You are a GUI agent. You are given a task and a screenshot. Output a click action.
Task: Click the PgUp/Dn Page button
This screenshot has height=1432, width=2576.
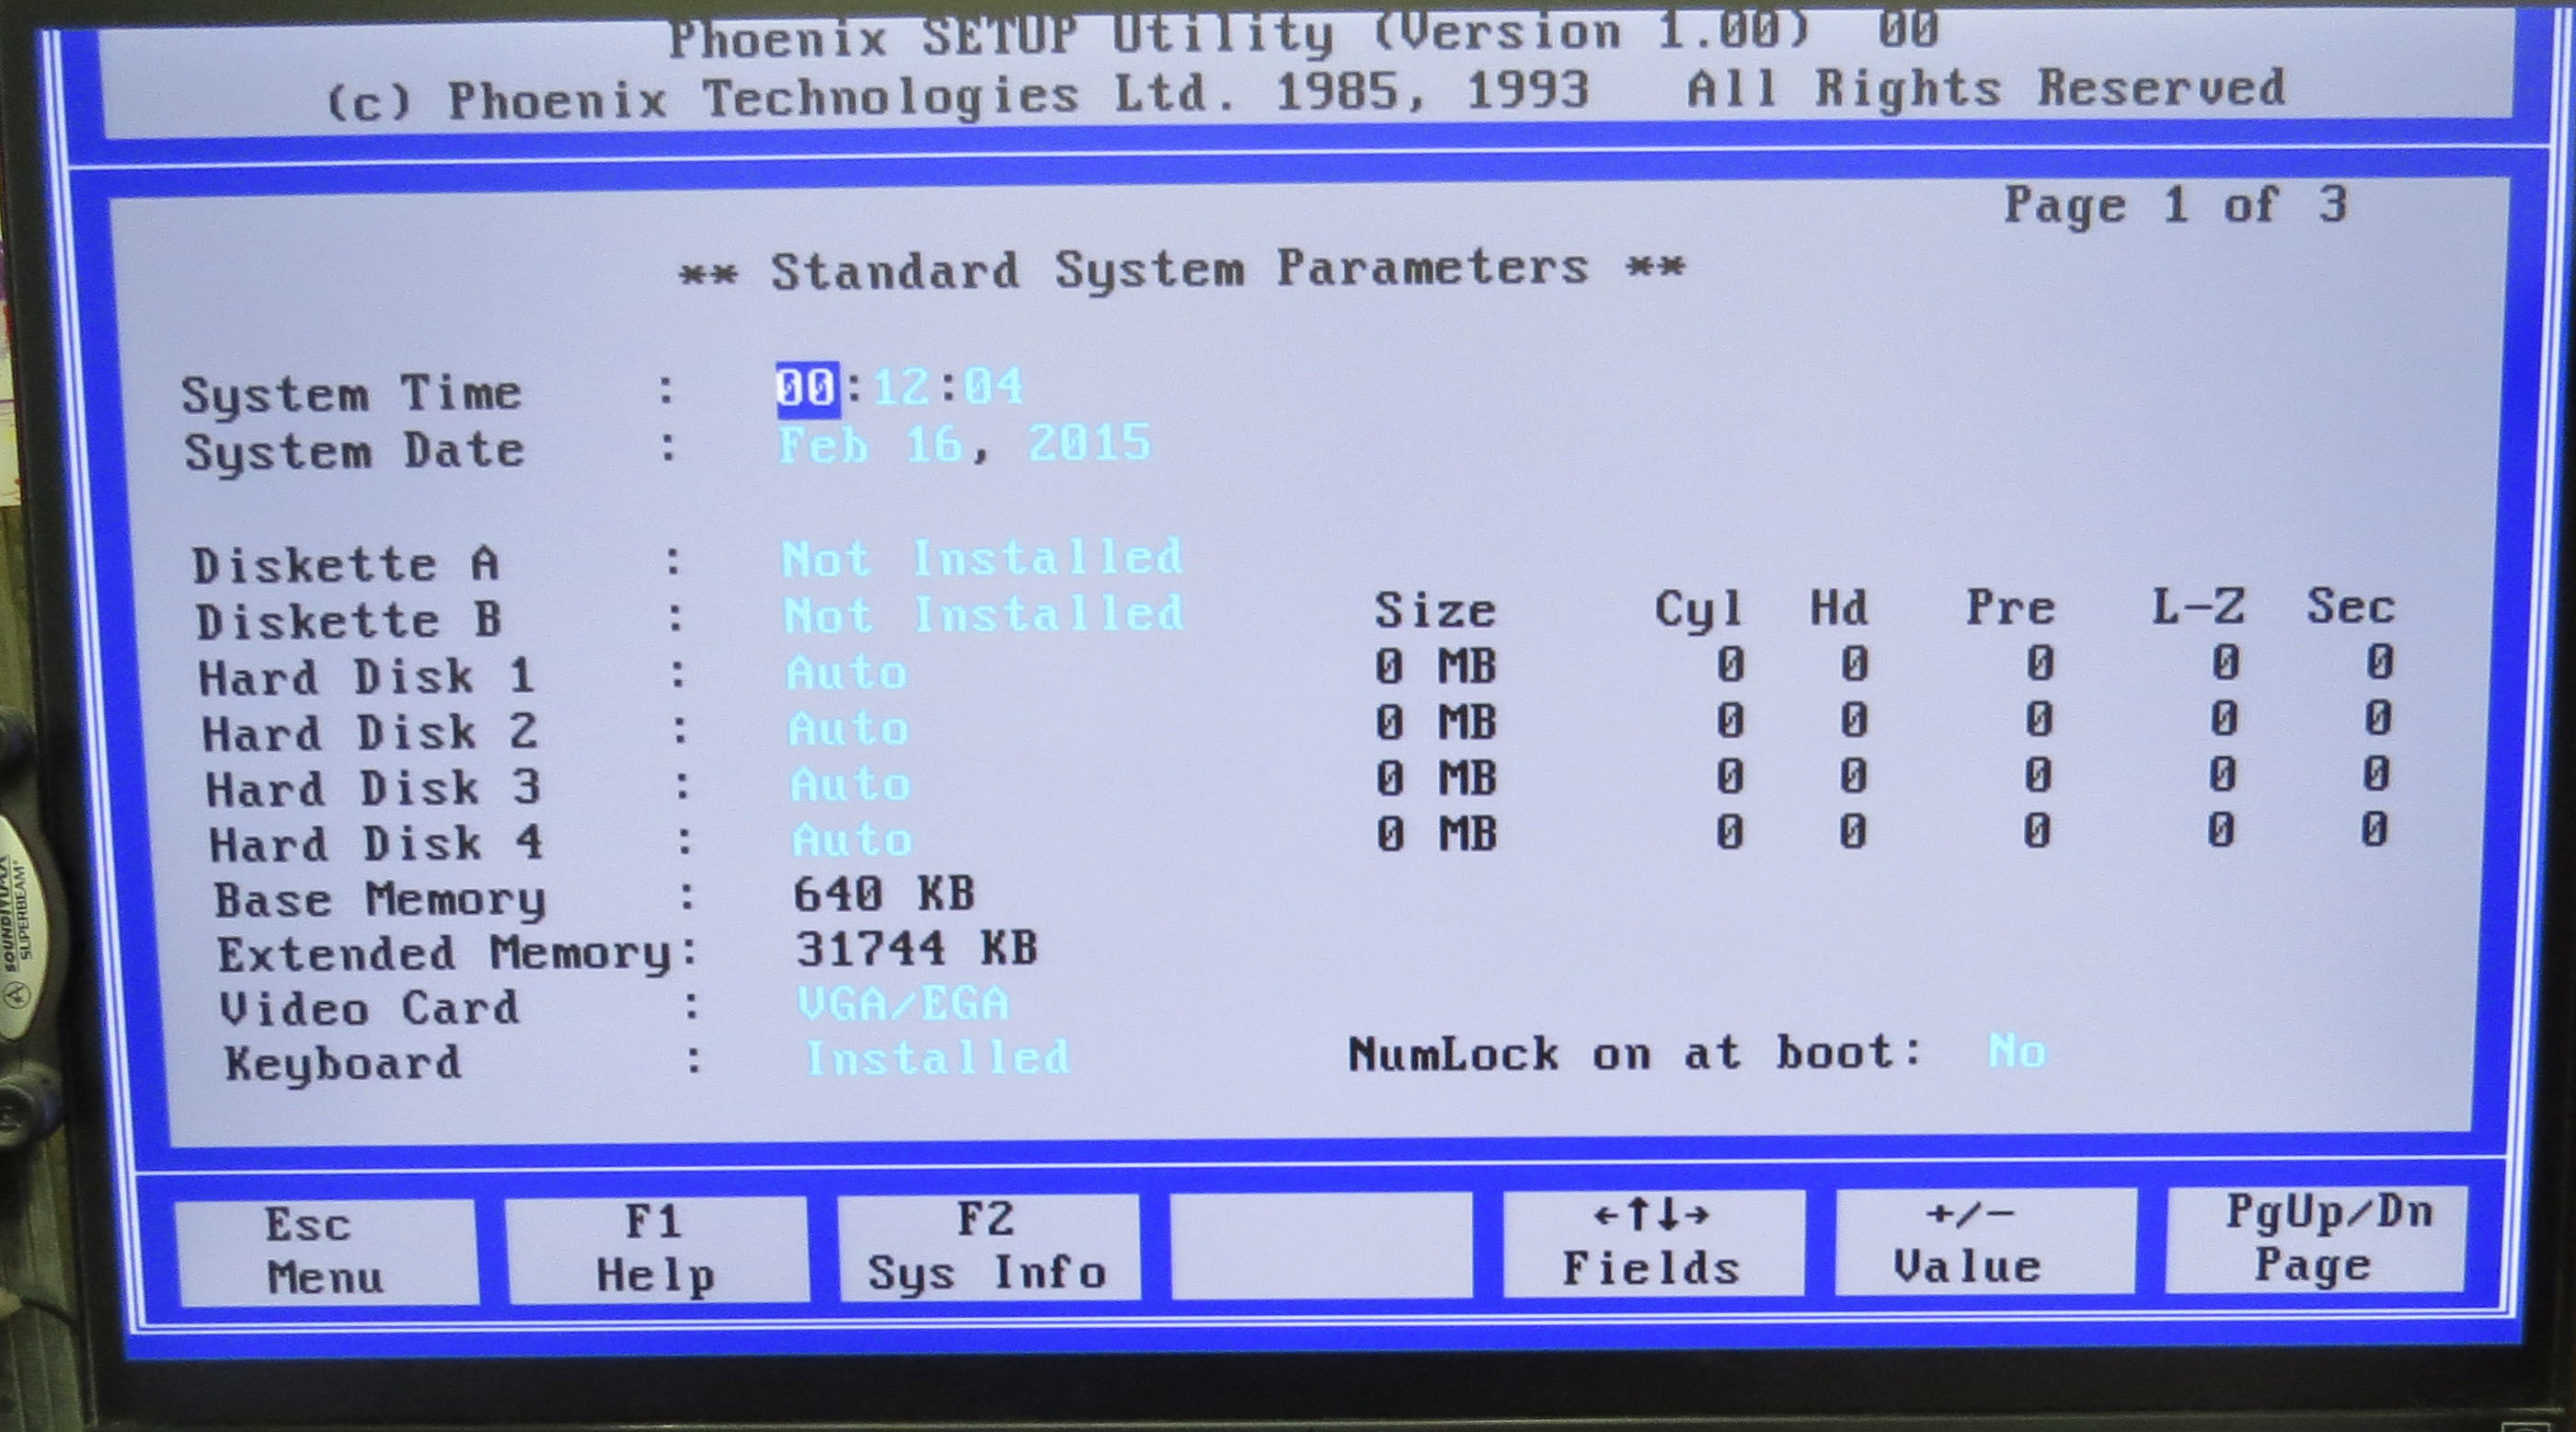[2316, 1238]
